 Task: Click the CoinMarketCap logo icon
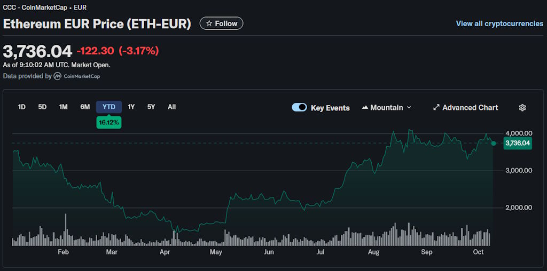point(57,76)
